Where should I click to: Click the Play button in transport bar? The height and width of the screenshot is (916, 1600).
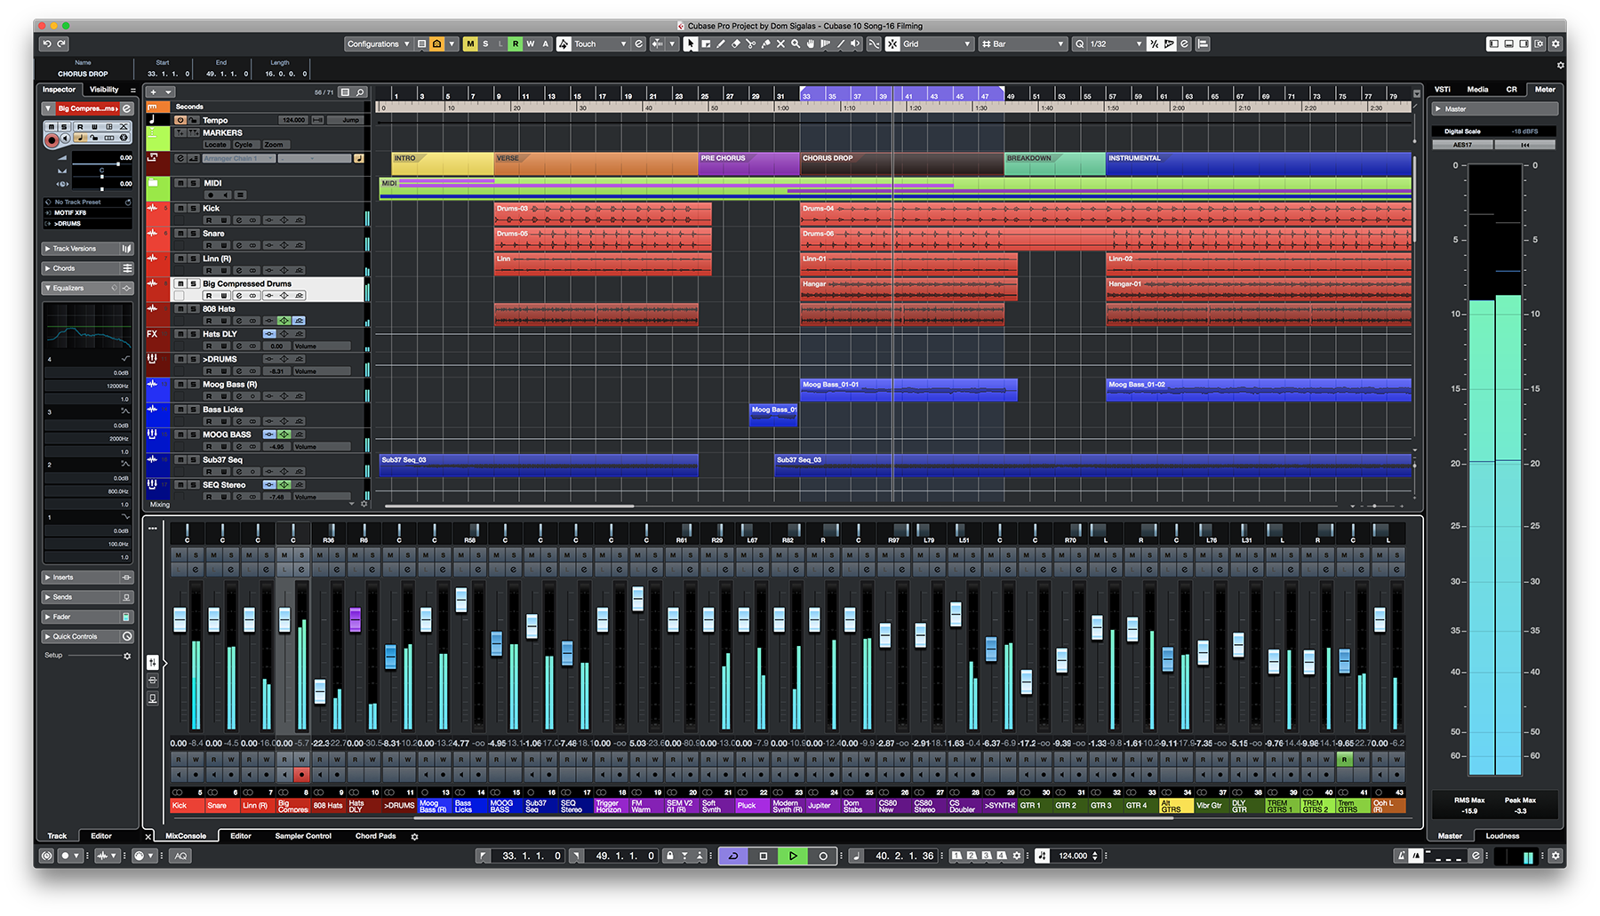coord(793,856)
